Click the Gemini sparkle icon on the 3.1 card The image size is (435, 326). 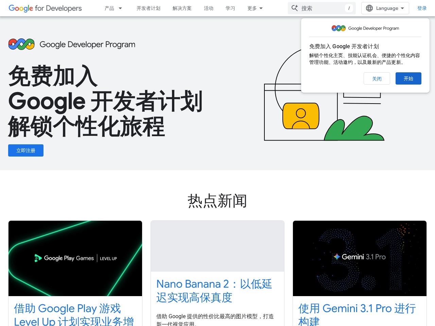pyautogui.click(x=336, y=257)
